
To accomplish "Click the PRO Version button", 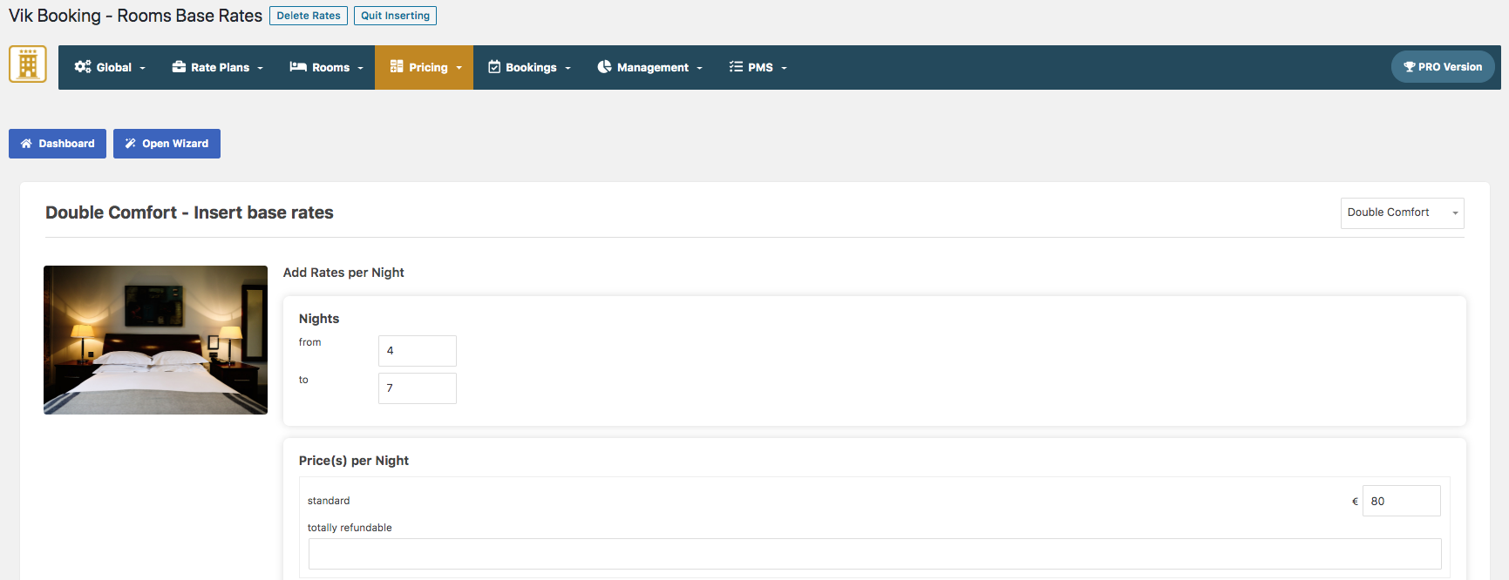I will point(1443,67).
